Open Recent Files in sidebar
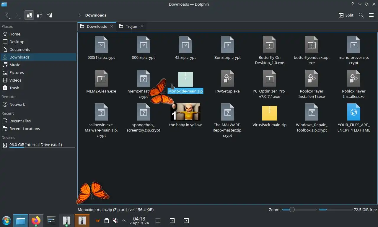This screenshot has height=227, width=378. (x=38, y=121)
